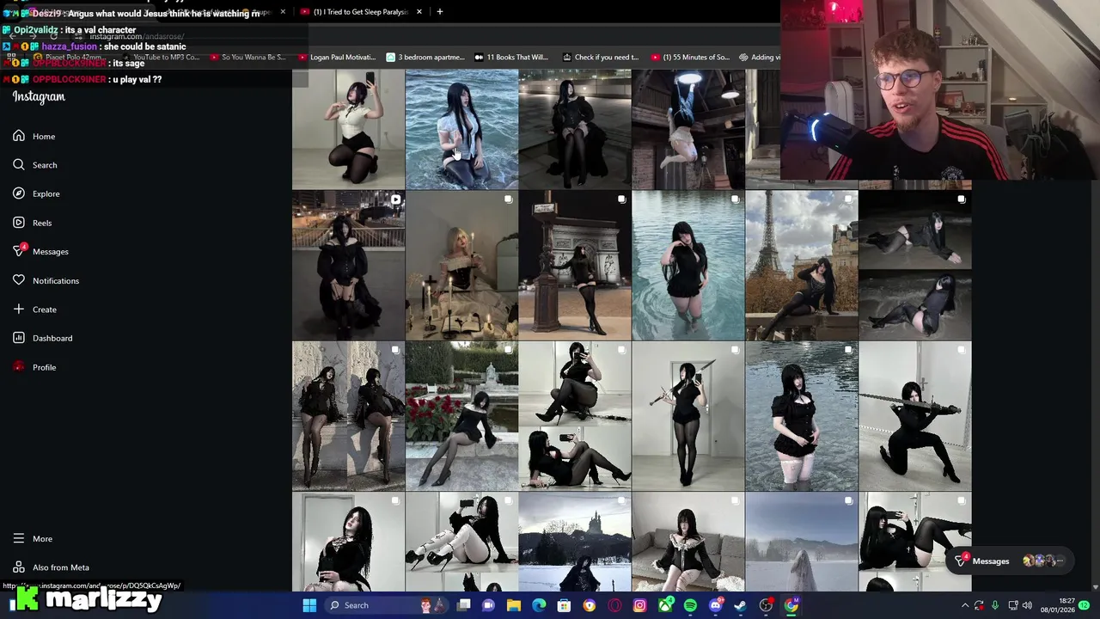
Task: Switch to Chrome on the taskbar
Action: pyautogui.click(x=791, y=605)
